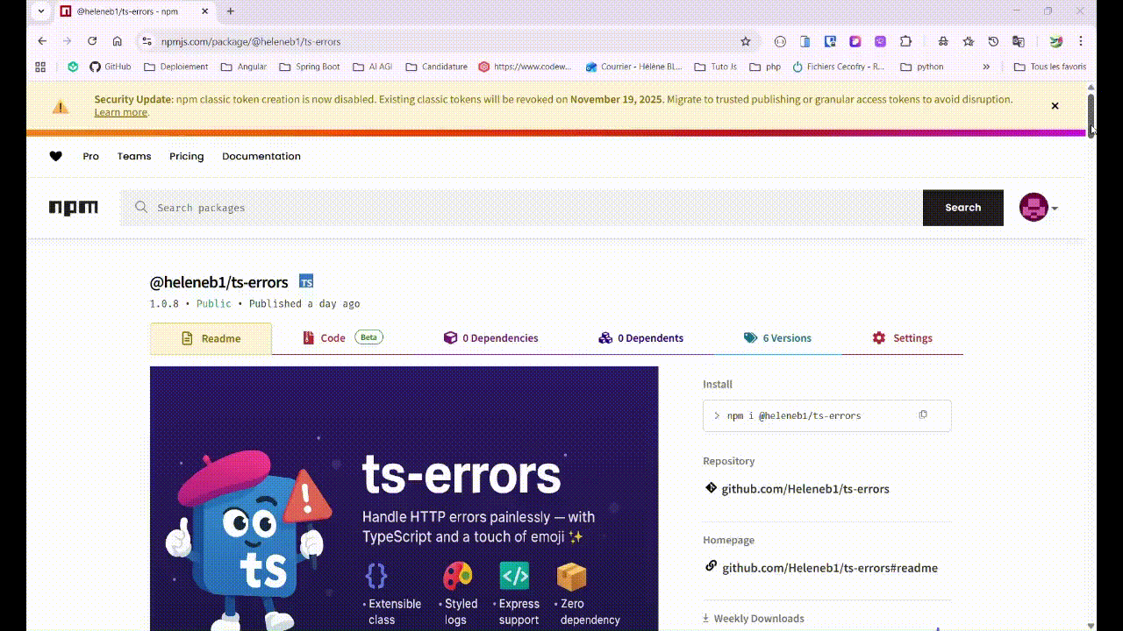Focus the Search packages field
This screenshot has width=1123, height=631.
tap(521, 208)
